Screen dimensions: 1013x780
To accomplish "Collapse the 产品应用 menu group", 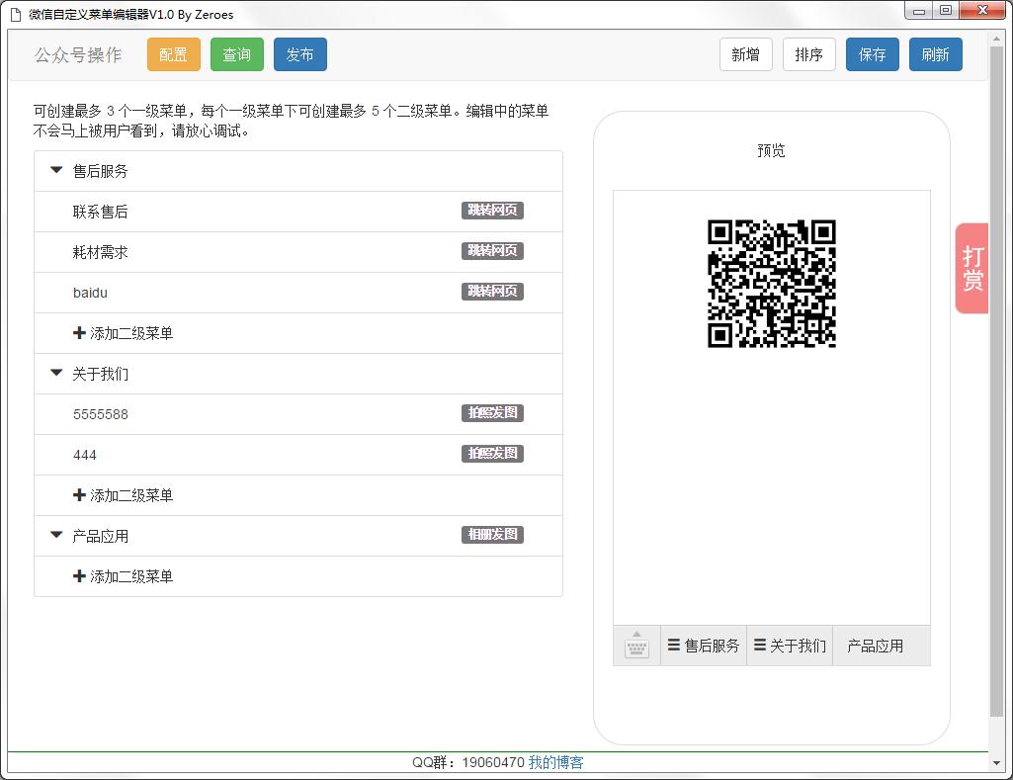I will click(56, 536).
